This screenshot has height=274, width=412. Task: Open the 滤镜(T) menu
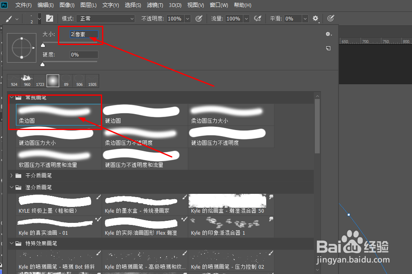(155, 5)
